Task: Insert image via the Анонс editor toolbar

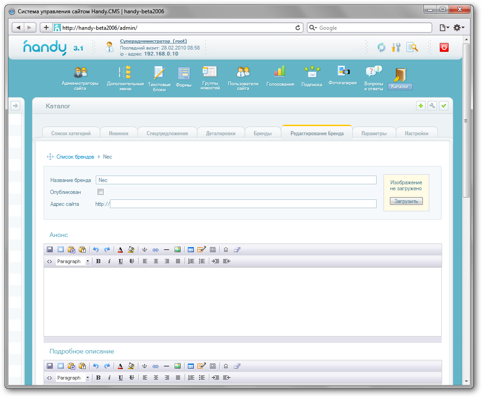Action: point(177,250)
